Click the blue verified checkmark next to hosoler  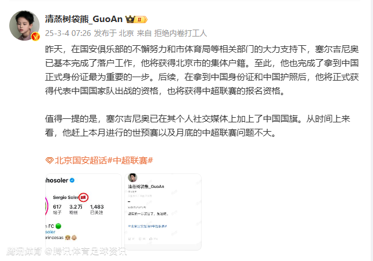[72, 180]
